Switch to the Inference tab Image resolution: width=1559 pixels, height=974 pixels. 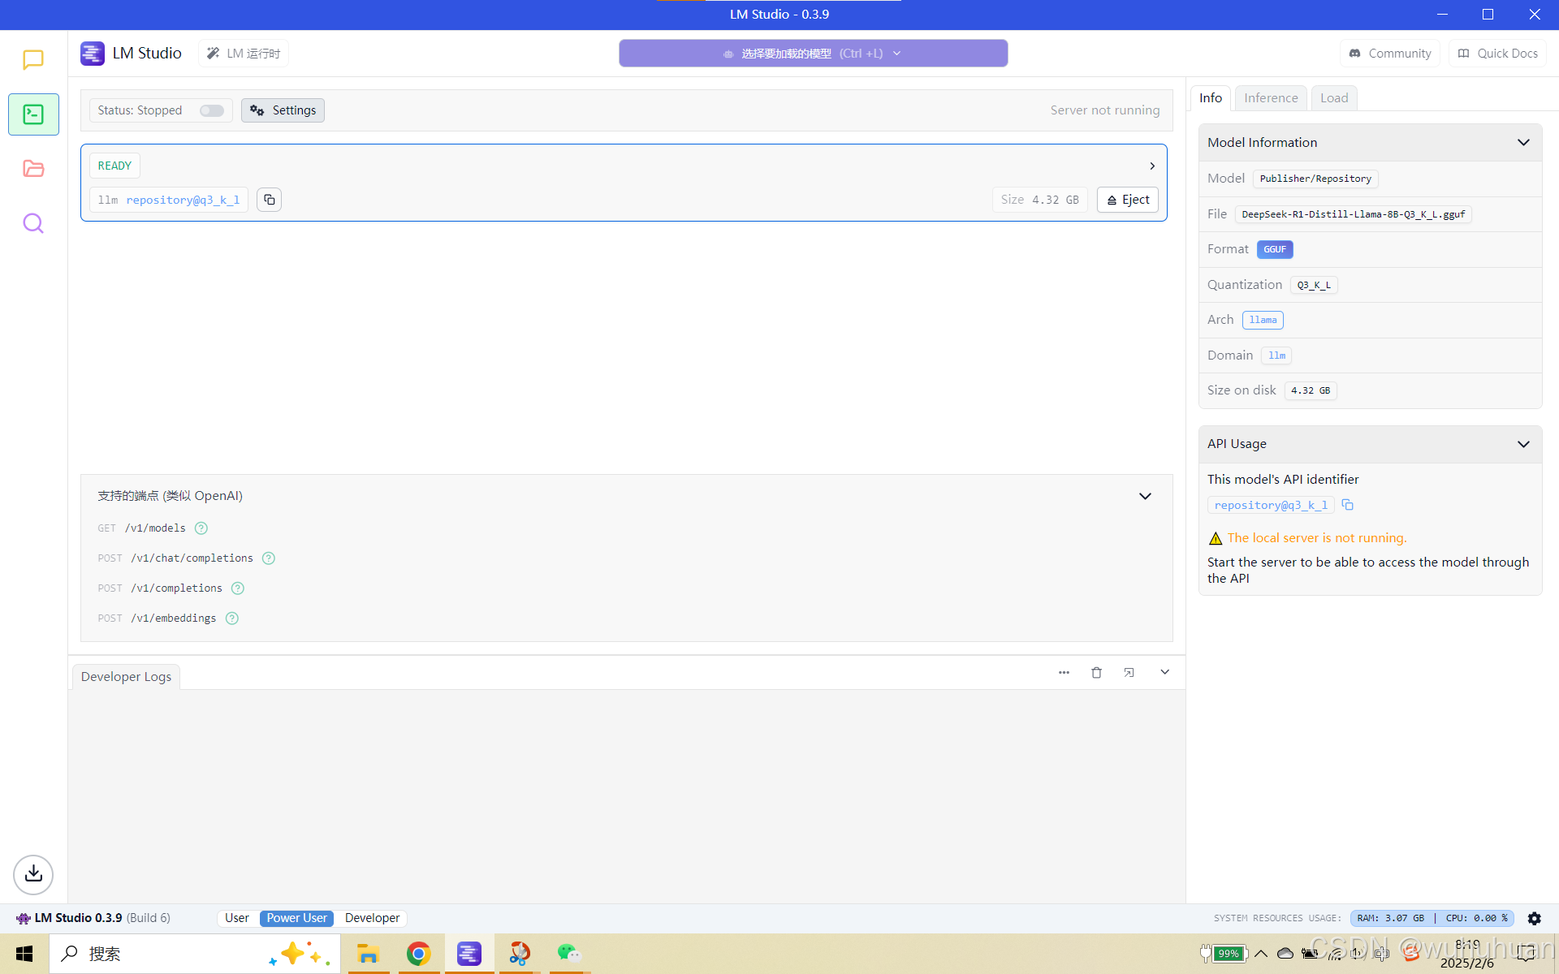[x=1271, y=98]
